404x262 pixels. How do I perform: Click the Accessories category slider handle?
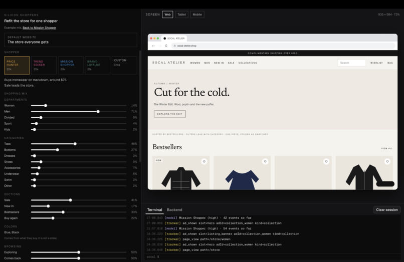[x=39, y=168]
